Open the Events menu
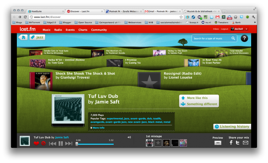Image resolution: width=268 pixels, height=163 pixels. (70, 30)
